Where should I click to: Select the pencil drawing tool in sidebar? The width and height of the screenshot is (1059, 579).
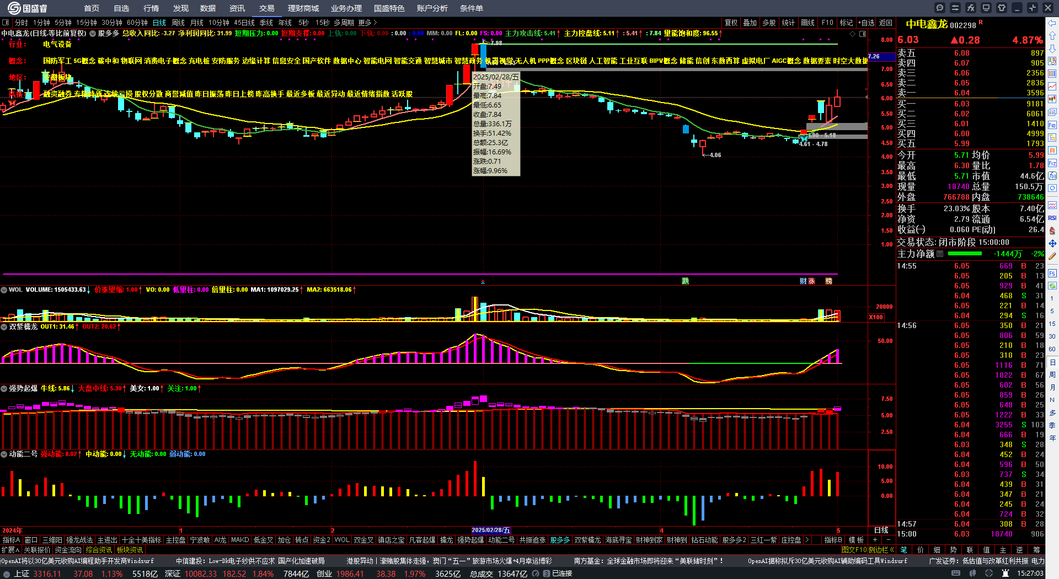[1052, 256]
